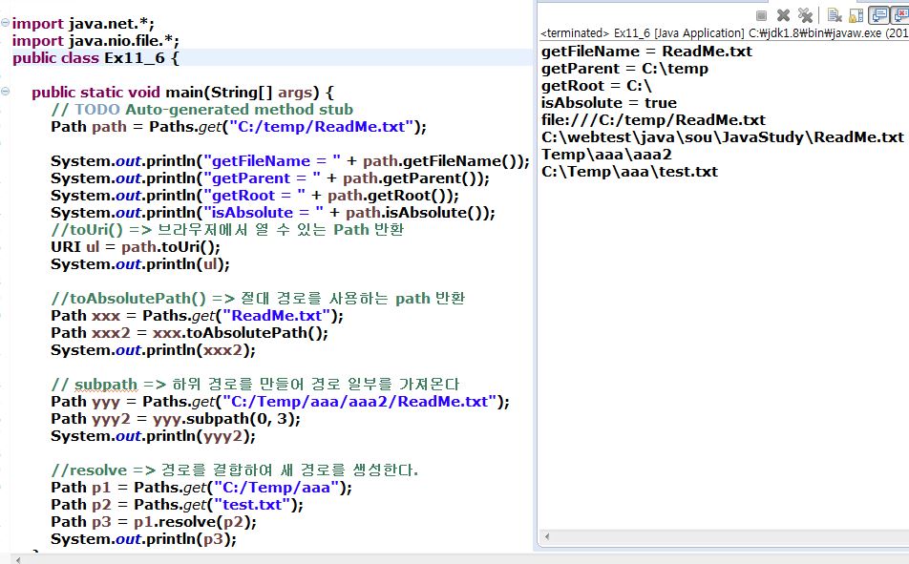Click 'Path xxx2 = xxx.toAbsolutePath();' line

pos(190,333)
